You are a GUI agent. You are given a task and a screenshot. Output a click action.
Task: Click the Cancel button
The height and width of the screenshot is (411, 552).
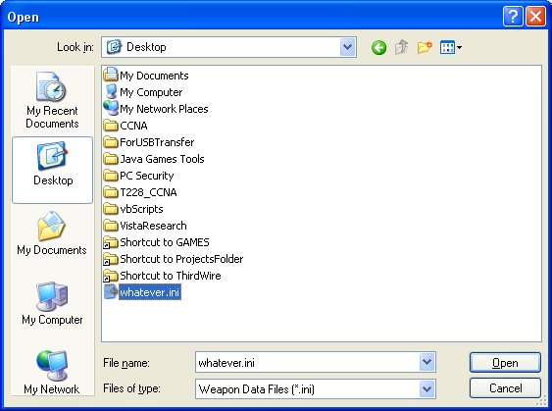(x=505, y=388)
